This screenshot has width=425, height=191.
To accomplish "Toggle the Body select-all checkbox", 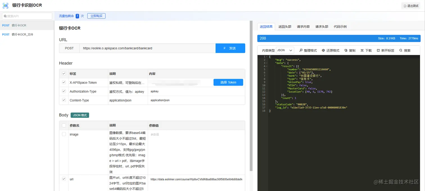I will tap(64, 125).
